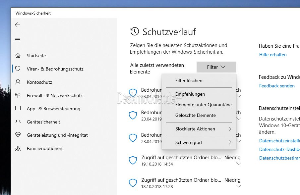
Task: Select Viren- & Bedrohungsschutz label
Action: pyautogui.click(x=55, y=69)
